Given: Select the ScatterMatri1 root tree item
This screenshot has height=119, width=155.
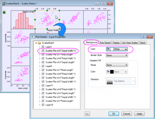Looking at the screenshot, I should tap(48, 43).
